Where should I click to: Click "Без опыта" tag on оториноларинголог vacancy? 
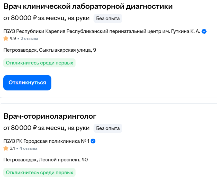(108, 128)
